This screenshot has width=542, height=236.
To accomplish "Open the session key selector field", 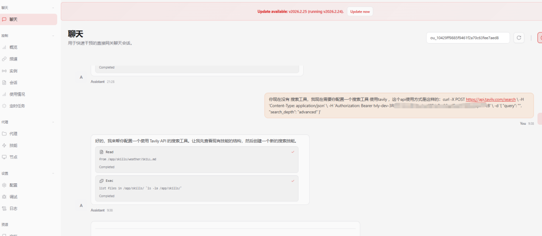I will click(468, 38).
